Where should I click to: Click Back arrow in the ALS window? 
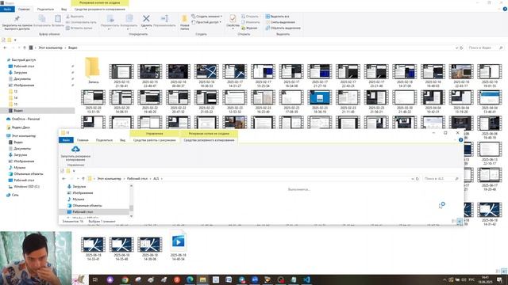pos(63,179)
